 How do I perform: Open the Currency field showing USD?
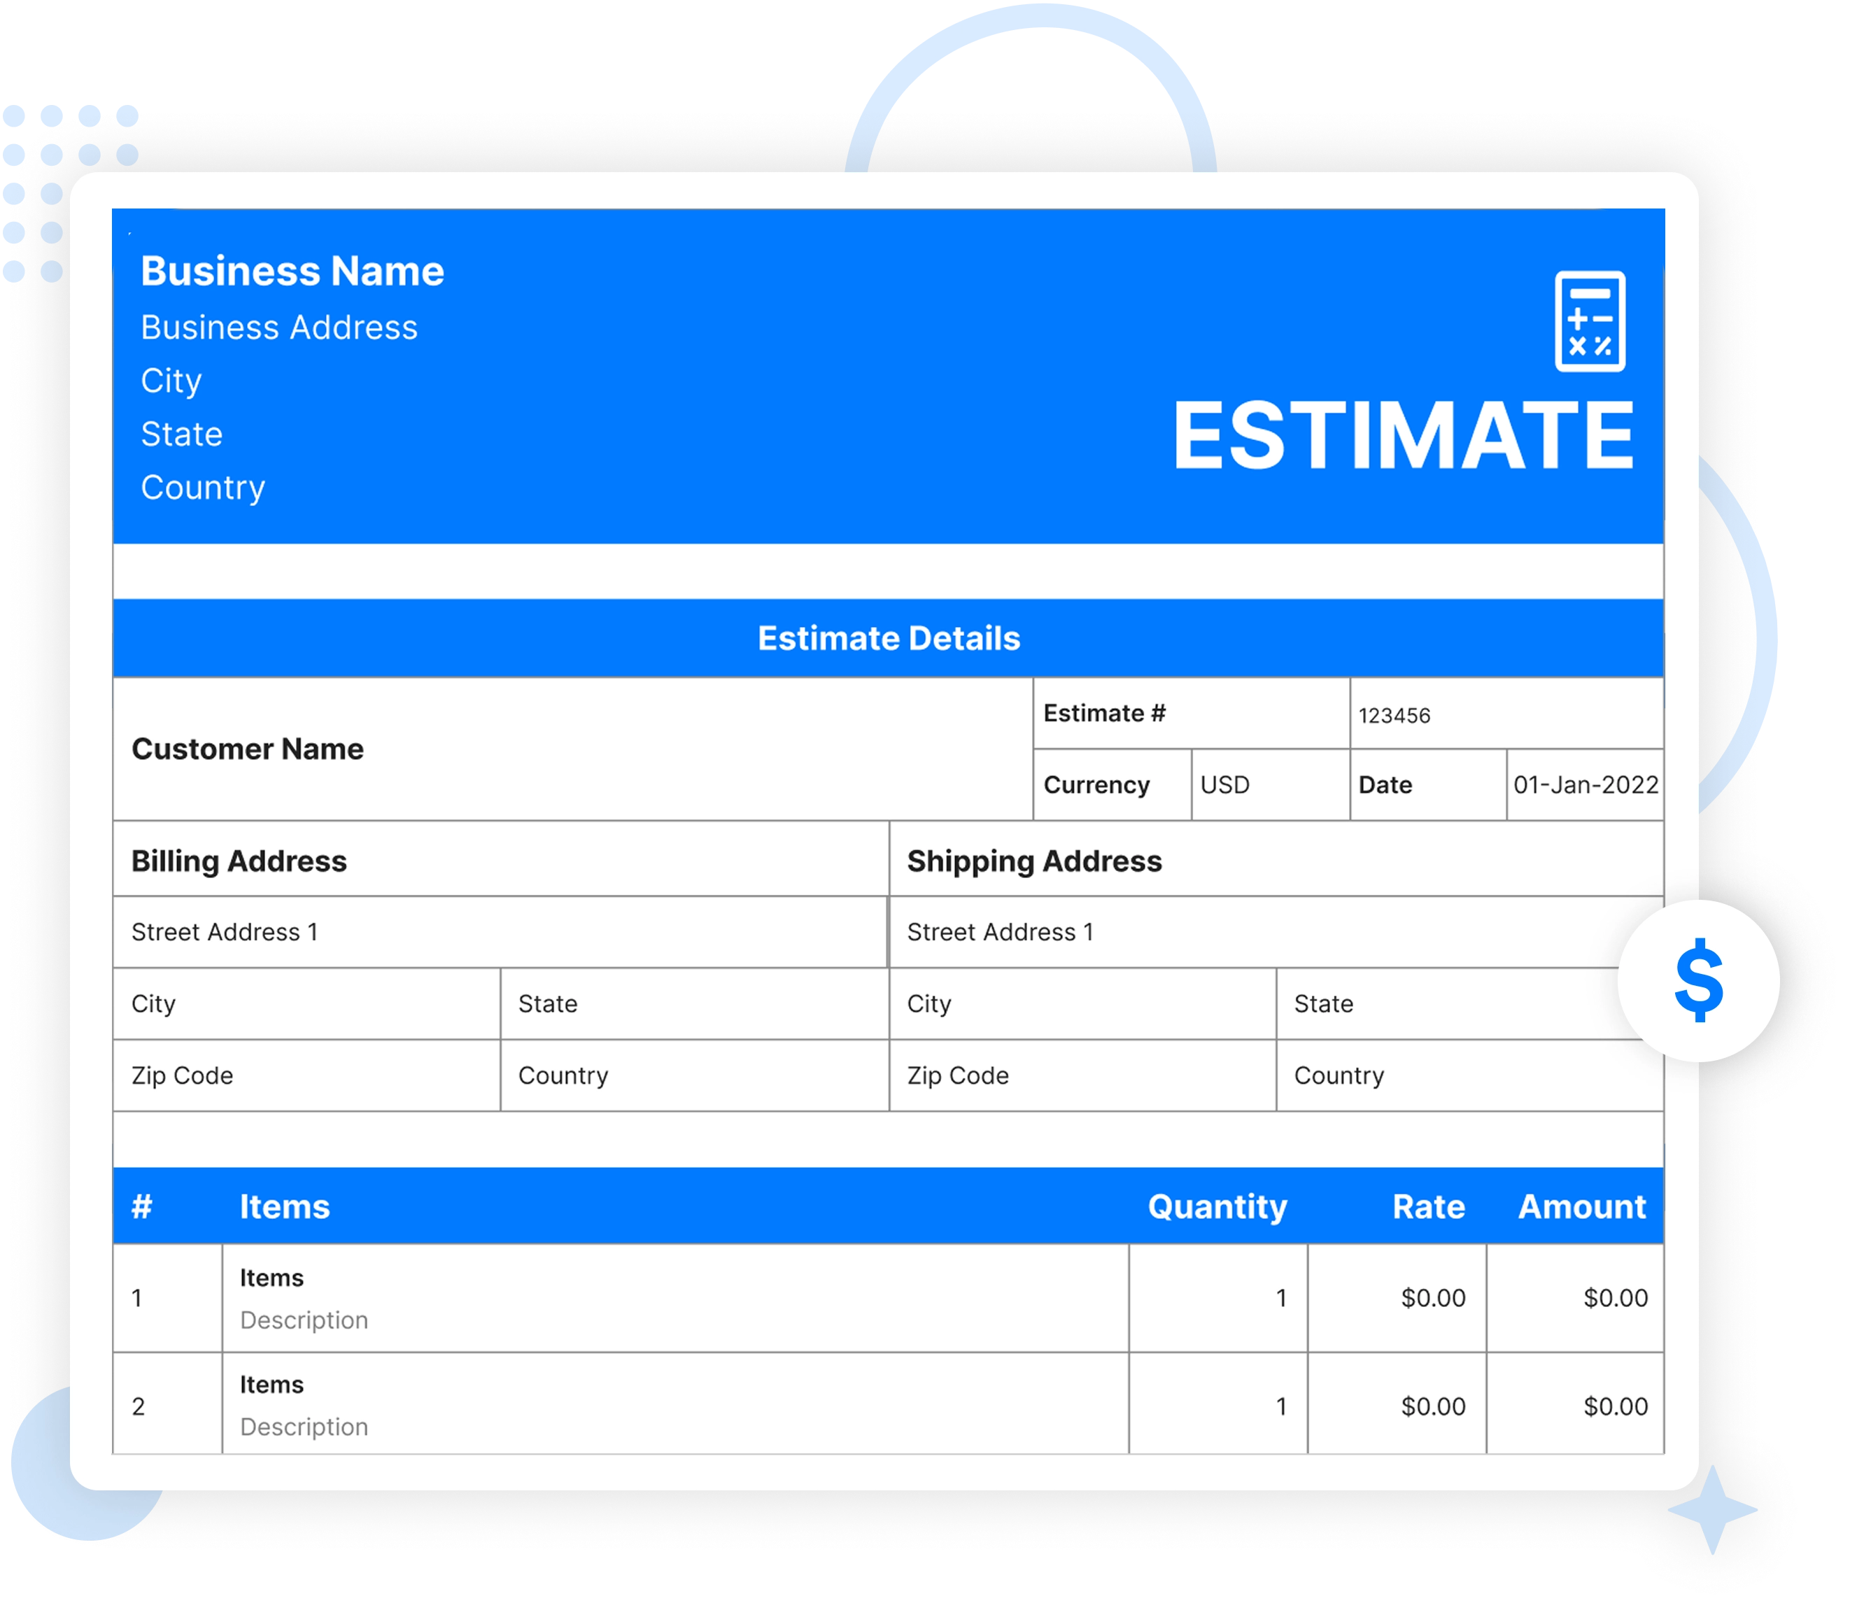pyautogui.click(x=1224, y=784)
